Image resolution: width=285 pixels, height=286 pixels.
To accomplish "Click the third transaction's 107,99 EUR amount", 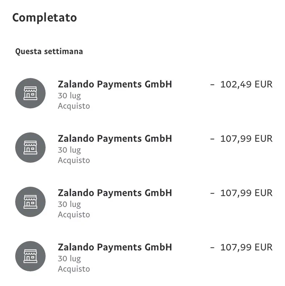I will (241, 193).
